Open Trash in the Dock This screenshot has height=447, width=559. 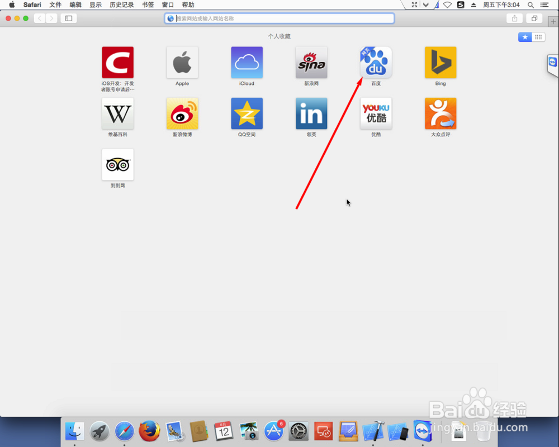click(x=484, y=431)
